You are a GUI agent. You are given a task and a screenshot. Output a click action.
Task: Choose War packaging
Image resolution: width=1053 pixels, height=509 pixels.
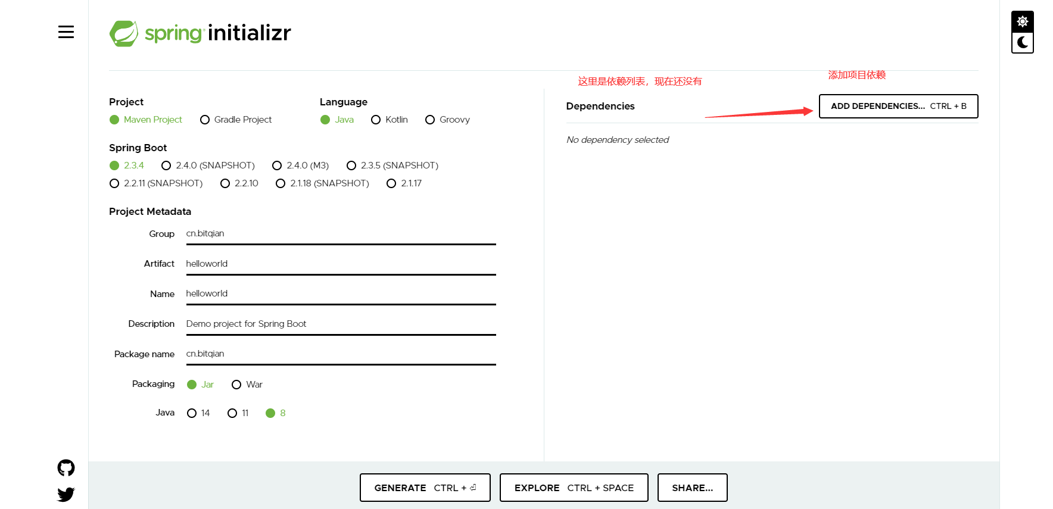(x=247, y=385)
